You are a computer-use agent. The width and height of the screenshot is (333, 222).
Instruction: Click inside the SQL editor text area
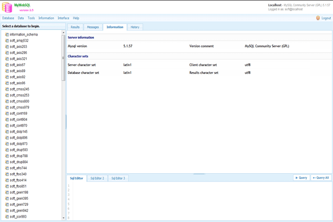click(x=194, y=200)
